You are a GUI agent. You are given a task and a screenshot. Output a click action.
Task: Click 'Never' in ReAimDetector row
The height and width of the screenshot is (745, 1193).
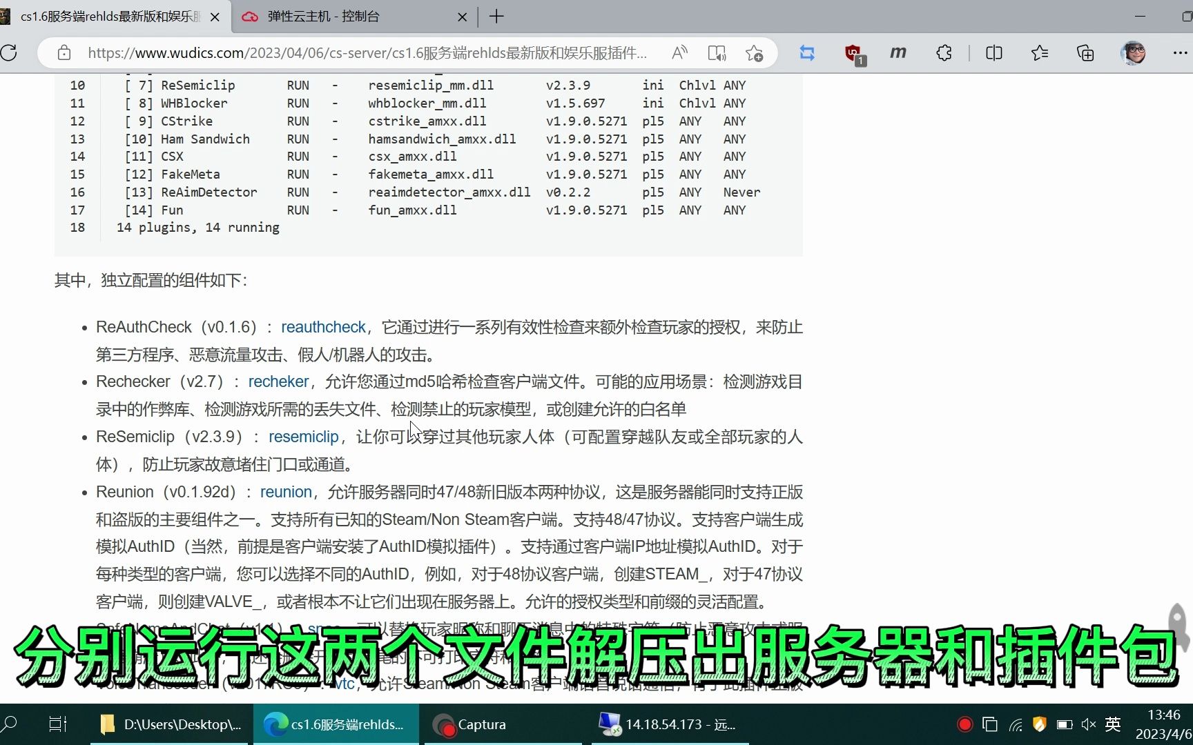[x=742, y=192]
